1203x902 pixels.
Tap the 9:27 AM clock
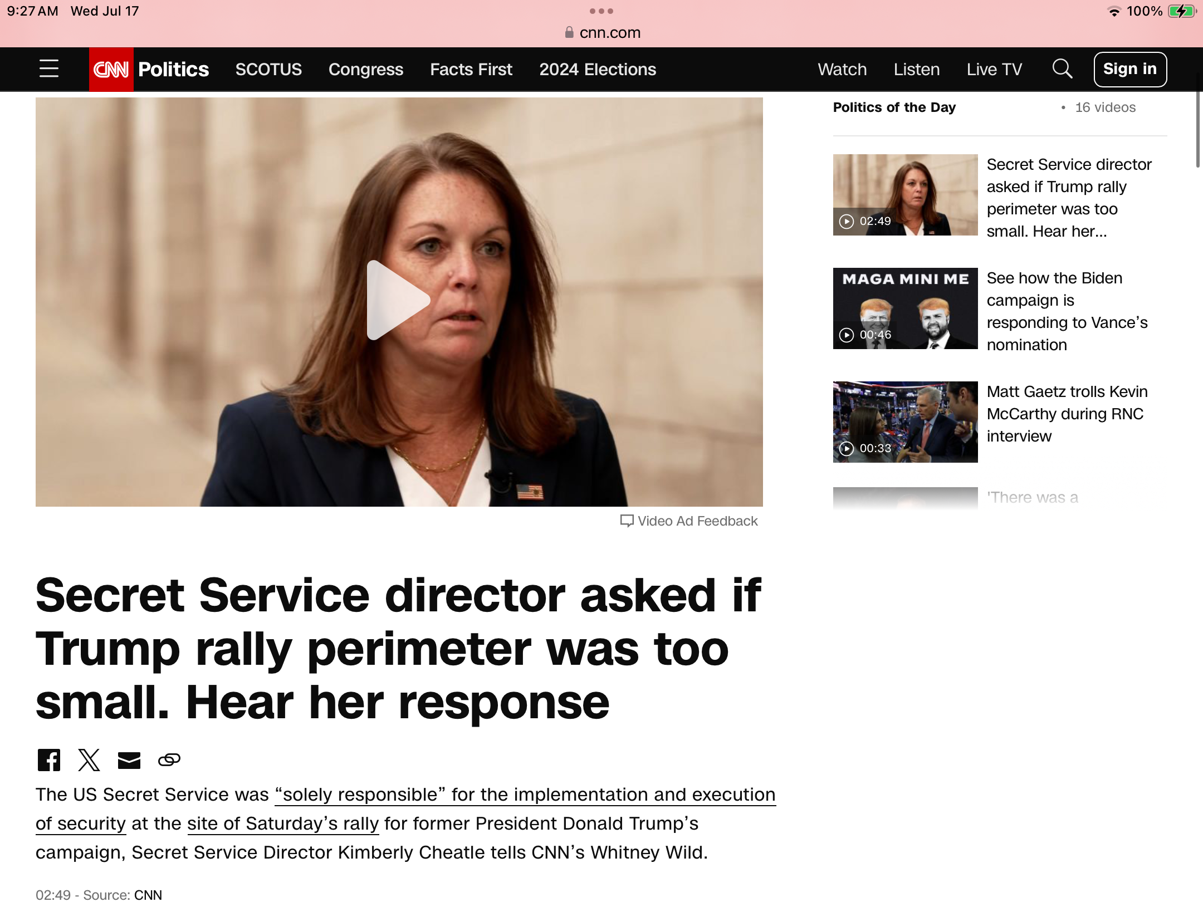point(32,11)
